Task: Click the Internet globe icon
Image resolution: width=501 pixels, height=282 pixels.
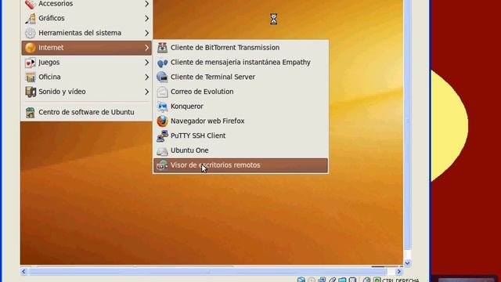Action: 31,48
